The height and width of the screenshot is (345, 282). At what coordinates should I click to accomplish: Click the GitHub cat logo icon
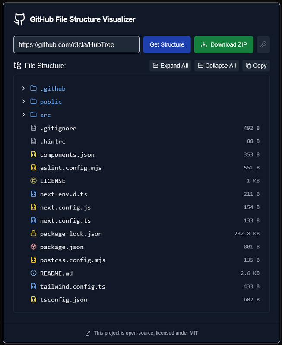19,19
